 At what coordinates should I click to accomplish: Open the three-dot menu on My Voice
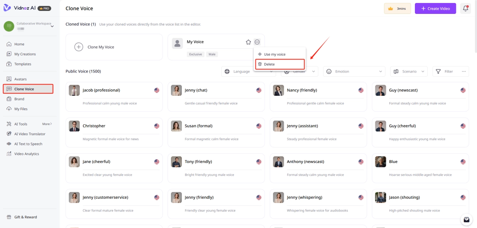257,42
